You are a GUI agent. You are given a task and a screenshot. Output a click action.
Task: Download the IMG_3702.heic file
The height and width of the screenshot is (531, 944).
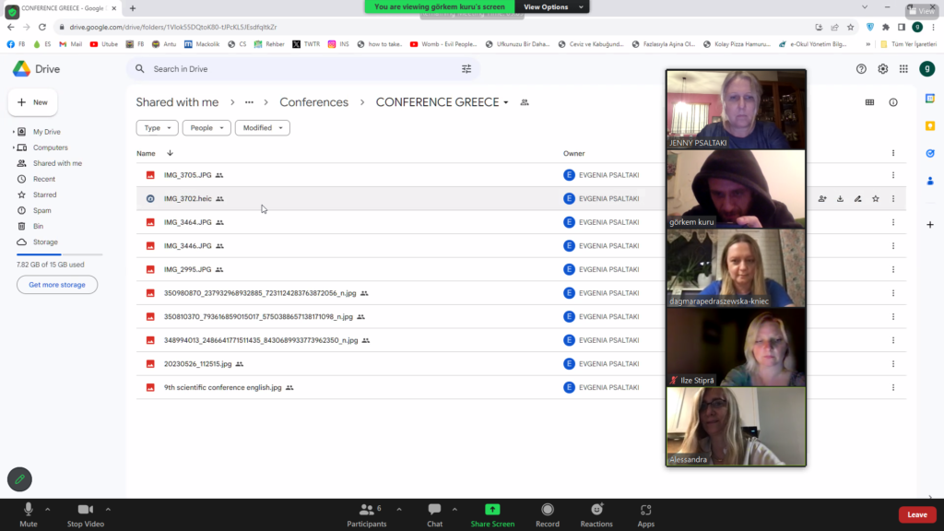[840, 198]
